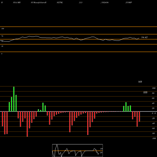This screenshot has width=157, height=157.
Task: Click the RSI axis label 0
Action: (x=2, y=54)
